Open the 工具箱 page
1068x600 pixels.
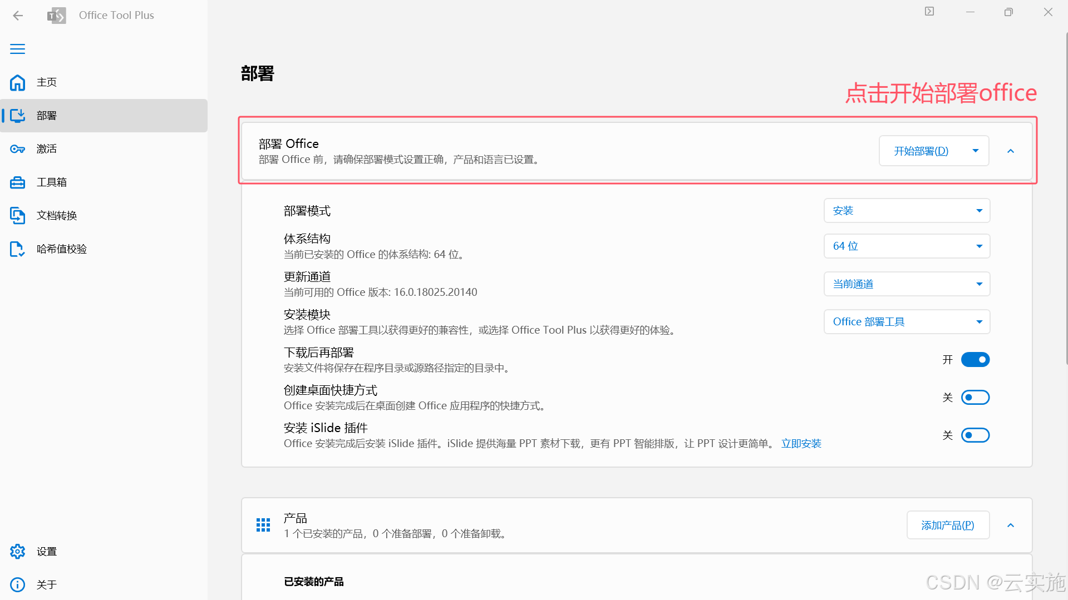(104, 182)
